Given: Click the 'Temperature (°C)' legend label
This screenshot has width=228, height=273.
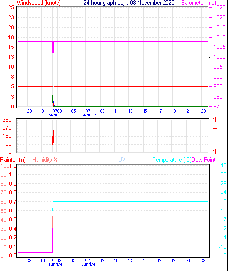Looking at the screenshot, I should point(172,160).
